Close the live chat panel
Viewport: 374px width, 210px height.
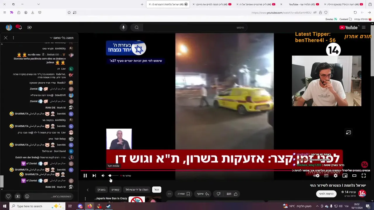coord(6,38)
